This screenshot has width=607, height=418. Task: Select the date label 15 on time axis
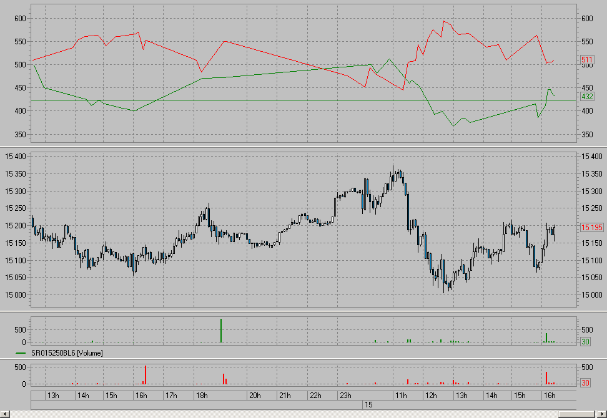tap(368, 405)
